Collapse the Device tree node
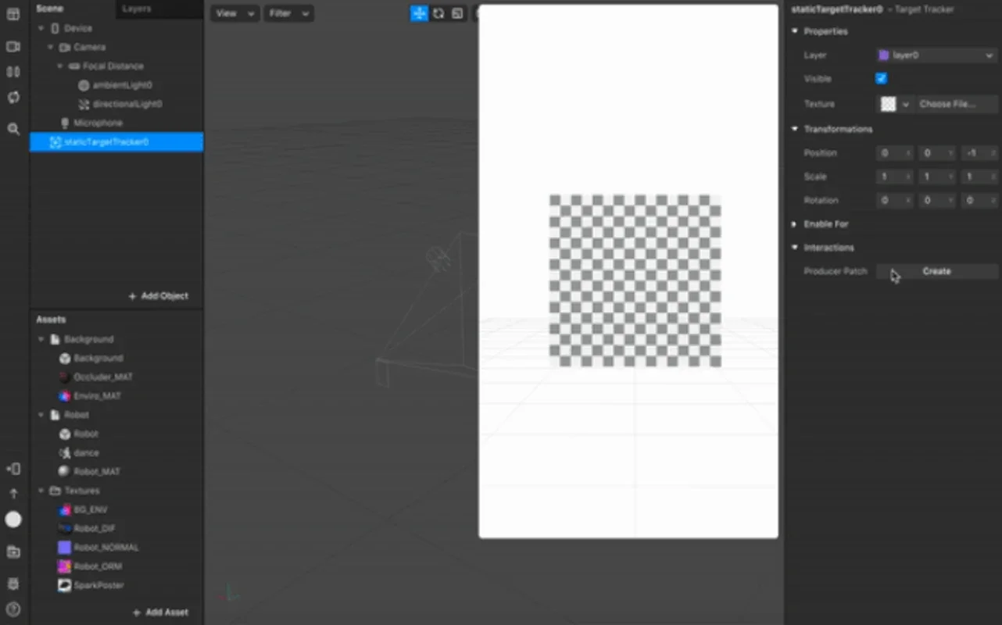The image size is (1002, 625). click(41, 28)
